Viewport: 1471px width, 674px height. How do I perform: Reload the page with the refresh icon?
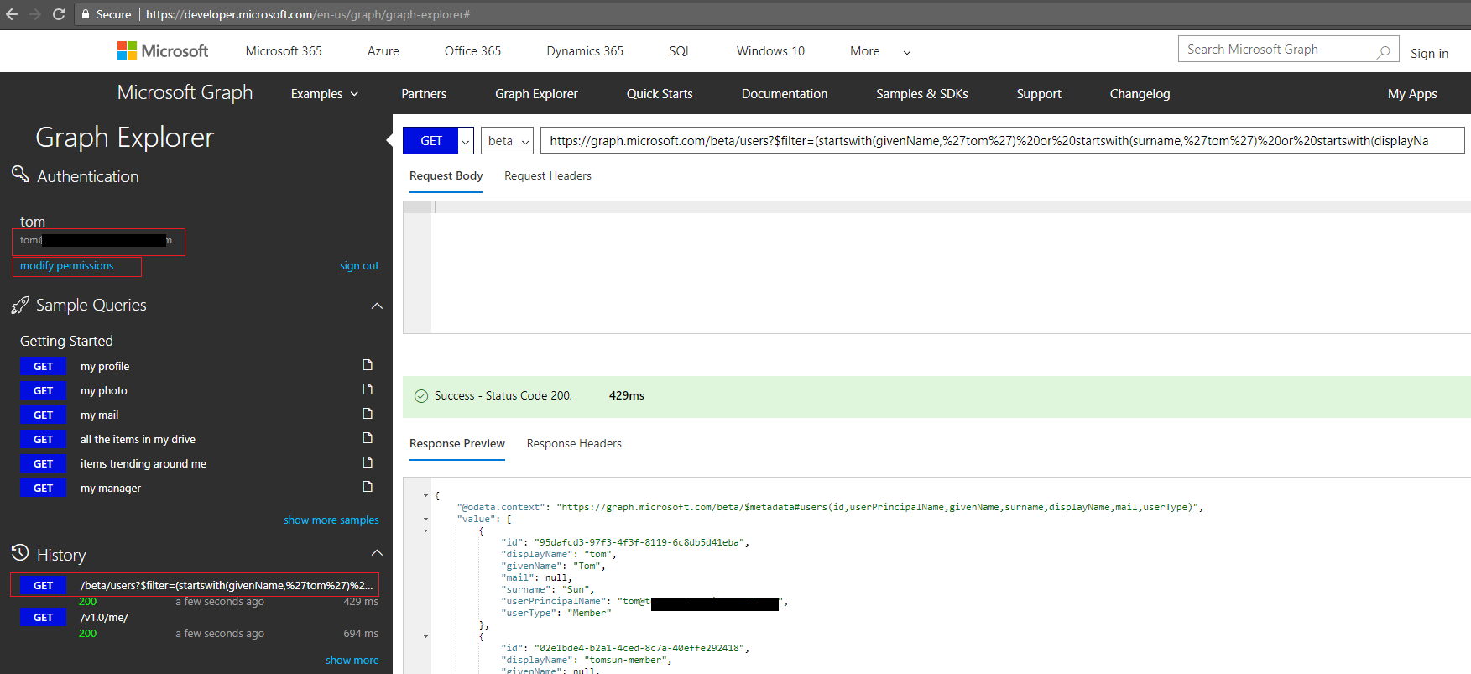tap(59, 14)
